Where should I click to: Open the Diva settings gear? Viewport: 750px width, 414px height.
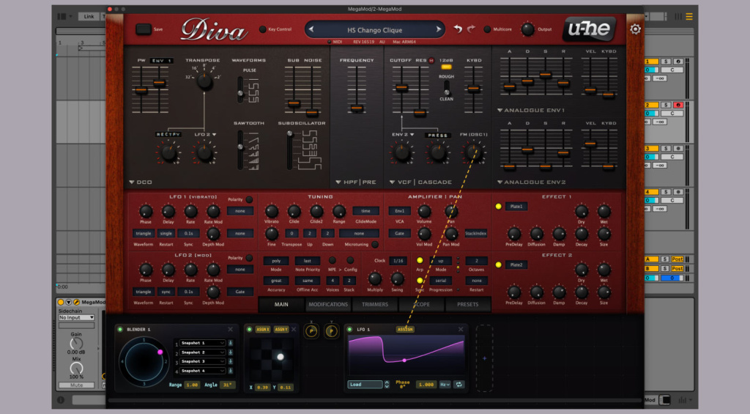pos(635,29)
